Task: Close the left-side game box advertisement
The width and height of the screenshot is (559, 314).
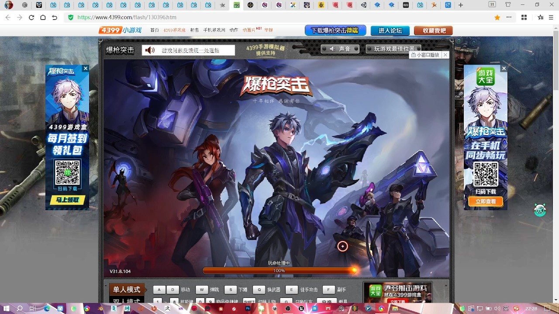Action: point(86,68)
